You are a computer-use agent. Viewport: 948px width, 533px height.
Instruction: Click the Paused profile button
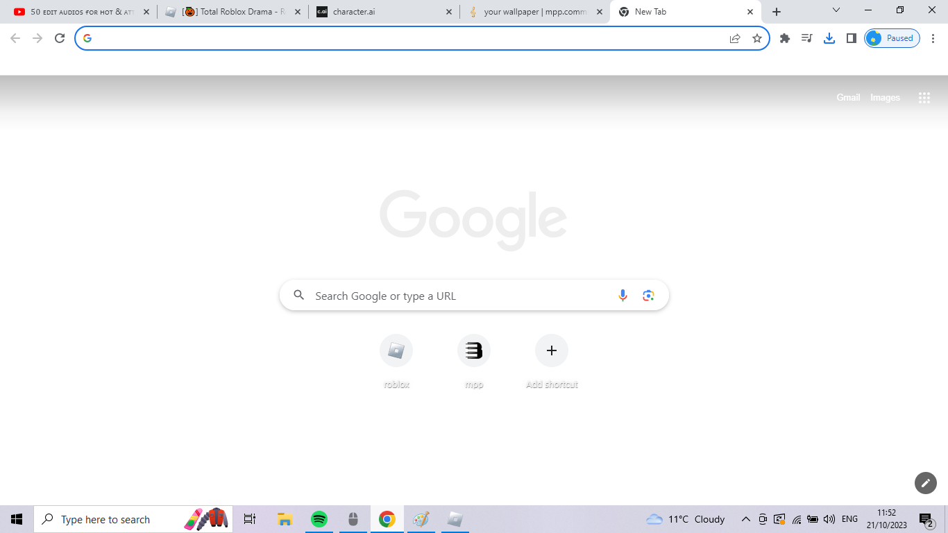click(892, 38)
